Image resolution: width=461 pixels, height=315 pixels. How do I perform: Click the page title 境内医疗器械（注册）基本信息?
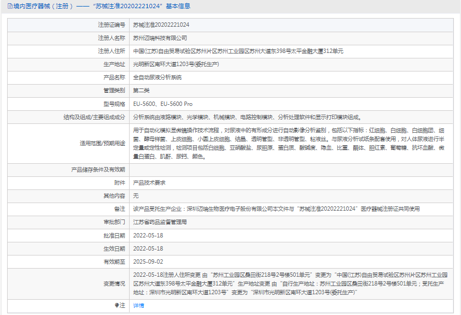point(102,6)
